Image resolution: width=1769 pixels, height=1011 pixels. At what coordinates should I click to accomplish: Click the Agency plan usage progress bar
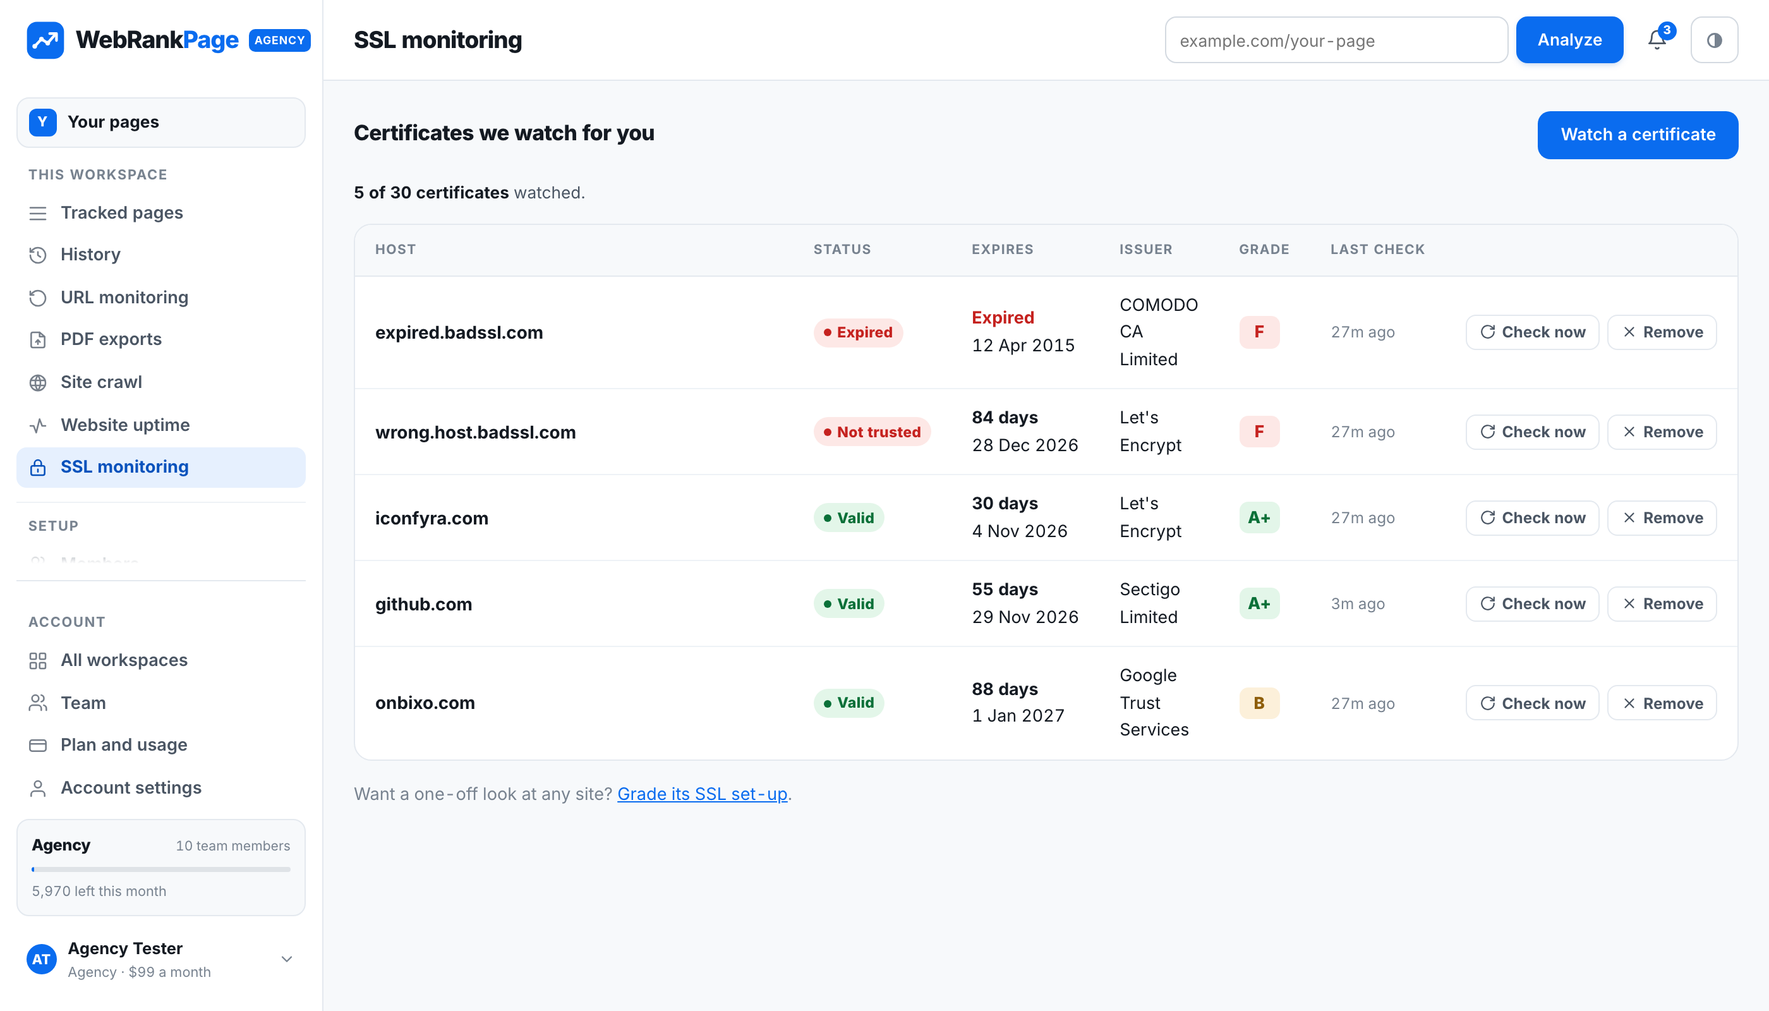161,869
